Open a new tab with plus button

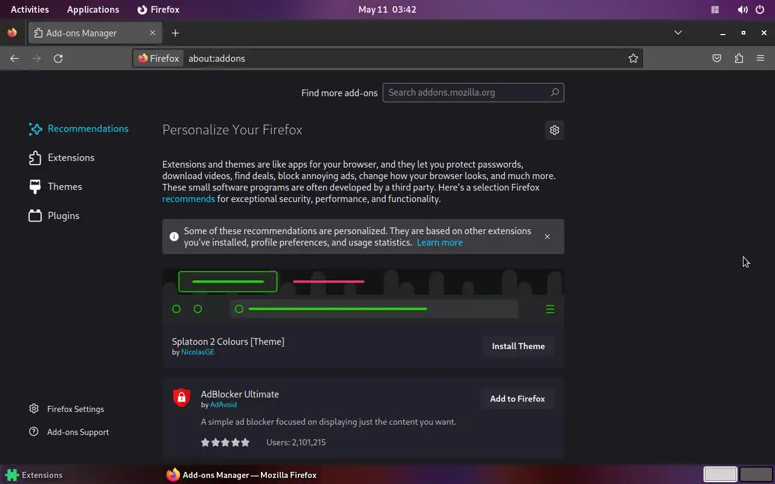[175, 33]
